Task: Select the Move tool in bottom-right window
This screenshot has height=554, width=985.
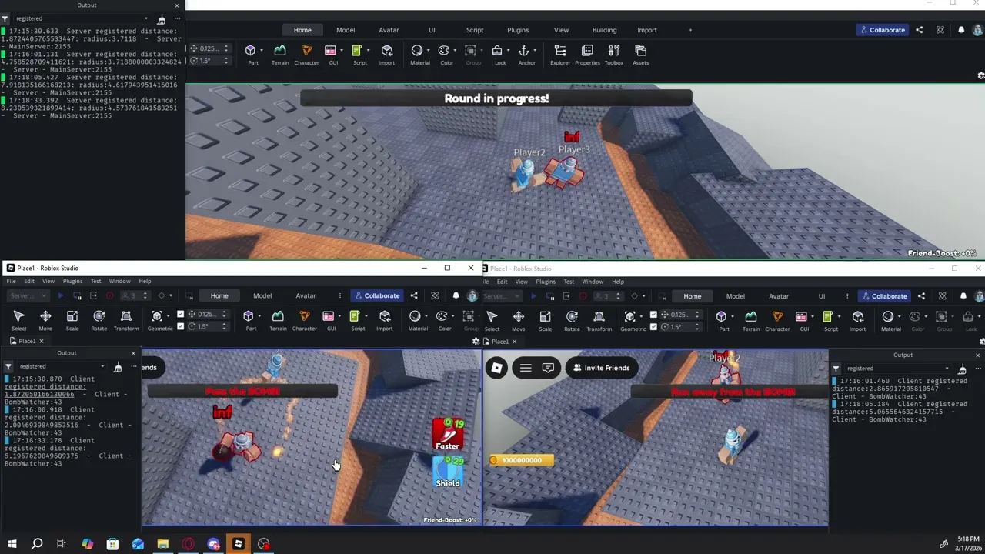Action: (x=519, y=321)
